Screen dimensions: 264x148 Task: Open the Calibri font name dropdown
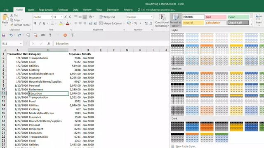pyautogui.click(x=51, y=17)
